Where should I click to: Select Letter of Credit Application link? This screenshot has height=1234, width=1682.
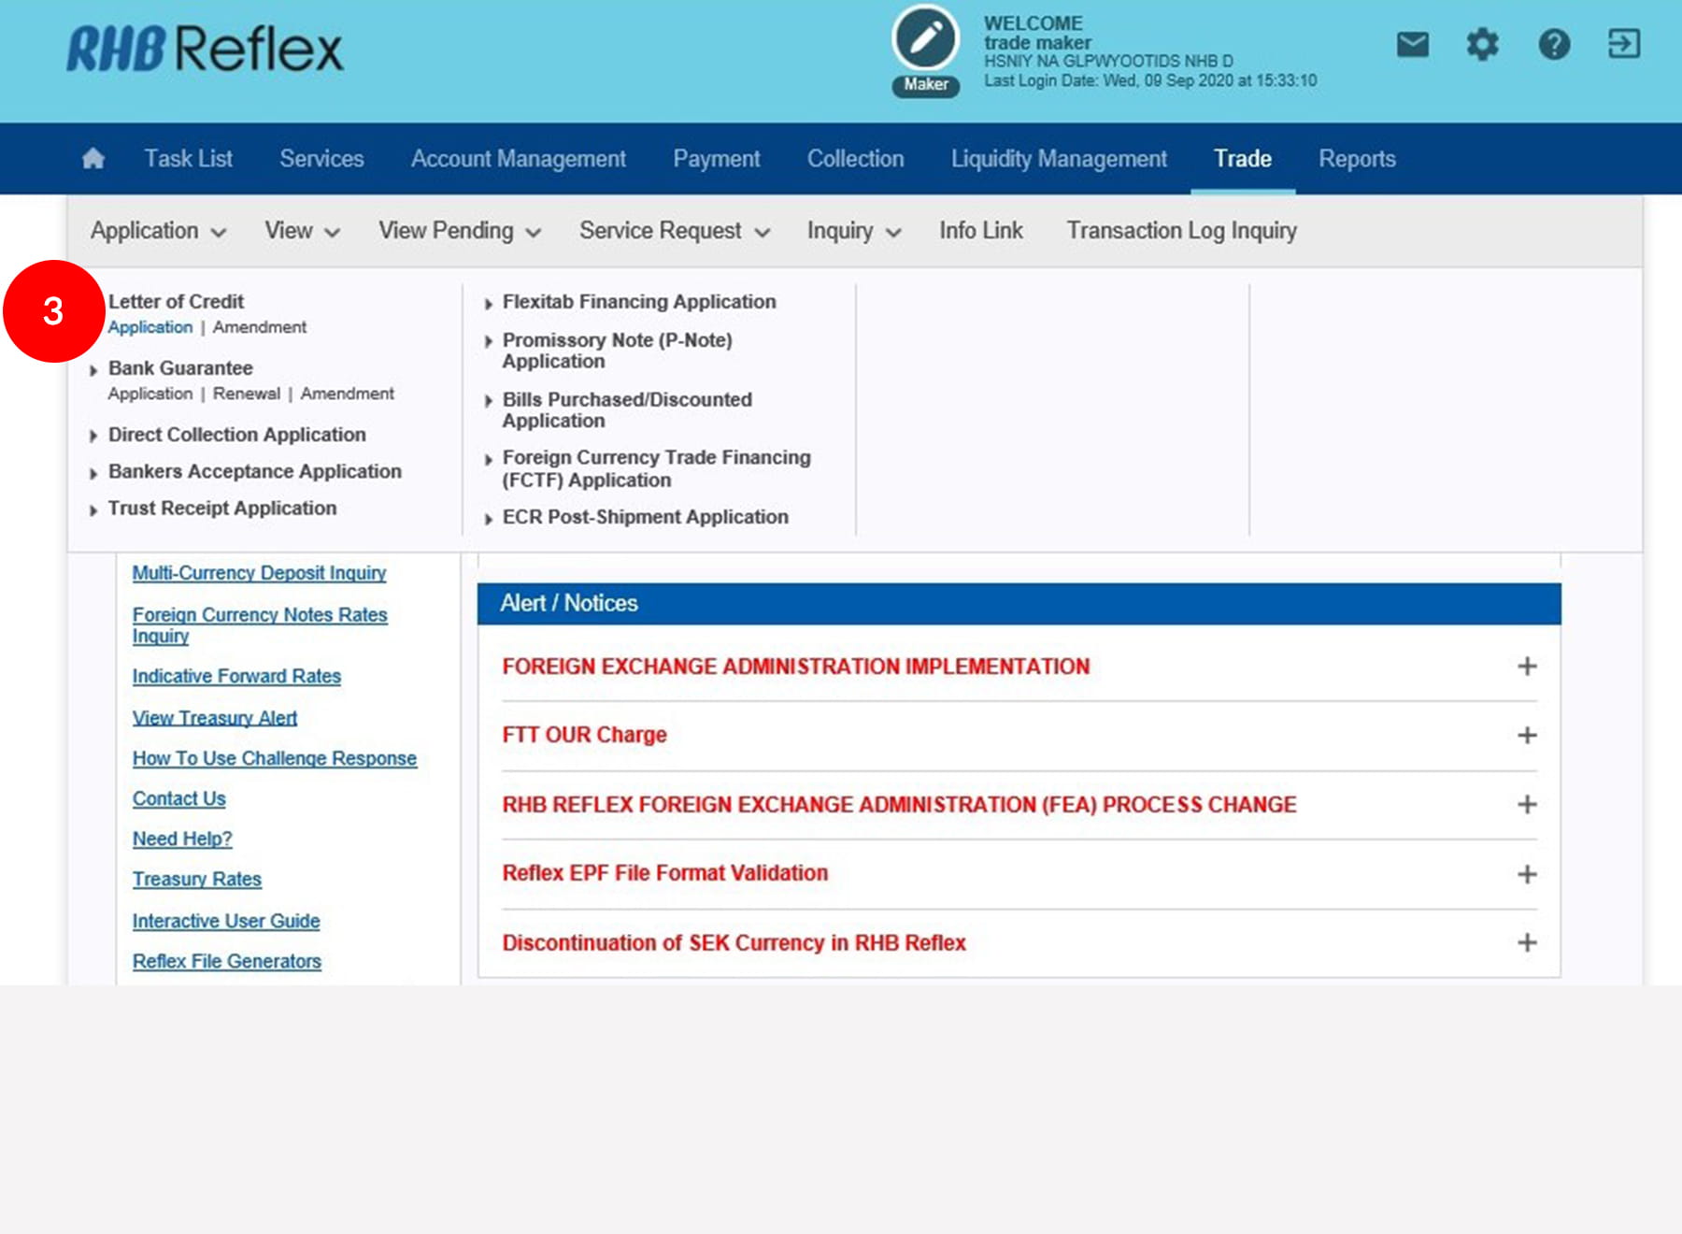click(x=150, y=327)
